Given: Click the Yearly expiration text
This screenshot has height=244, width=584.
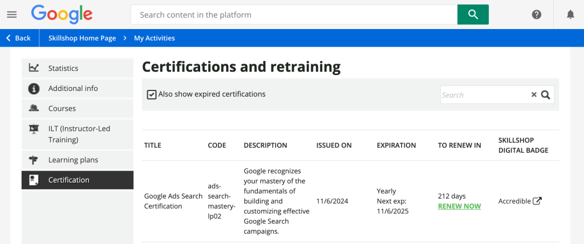Looking at the screenshot, I should (386, 191).
